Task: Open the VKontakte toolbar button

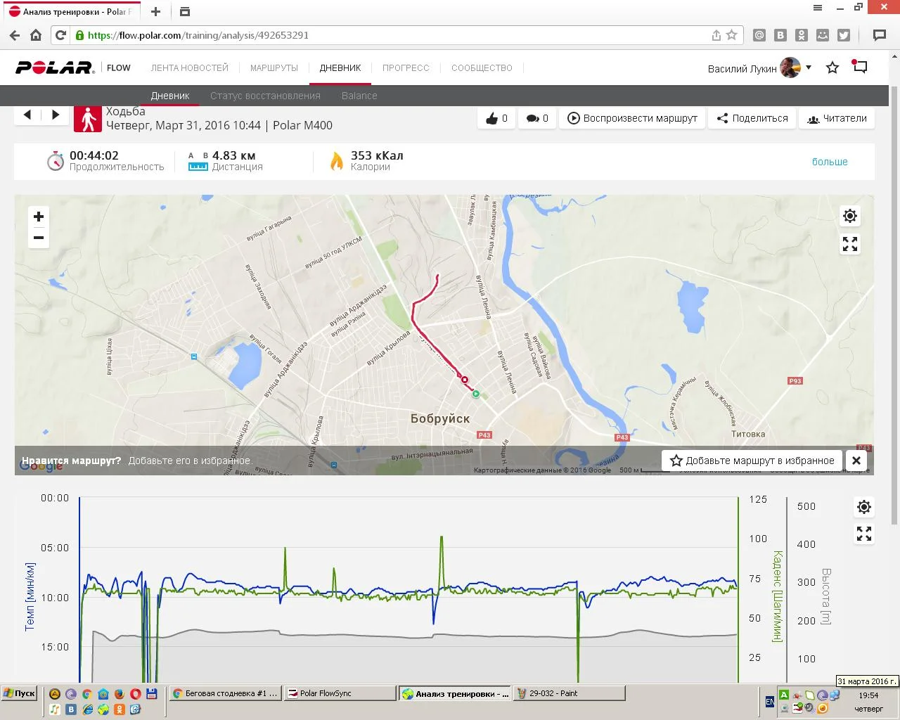Action: point(780,35)
